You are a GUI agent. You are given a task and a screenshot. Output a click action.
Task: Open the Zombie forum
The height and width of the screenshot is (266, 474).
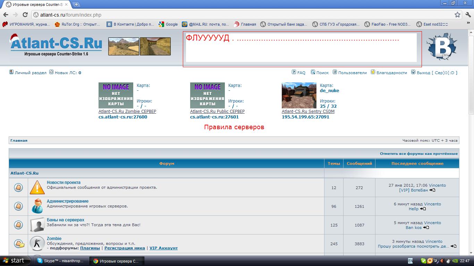tap(54, 239)
